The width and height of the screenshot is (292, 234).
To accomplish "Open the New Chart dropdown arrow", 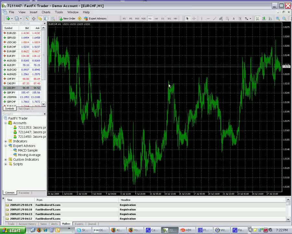I will tap(12, 19).
